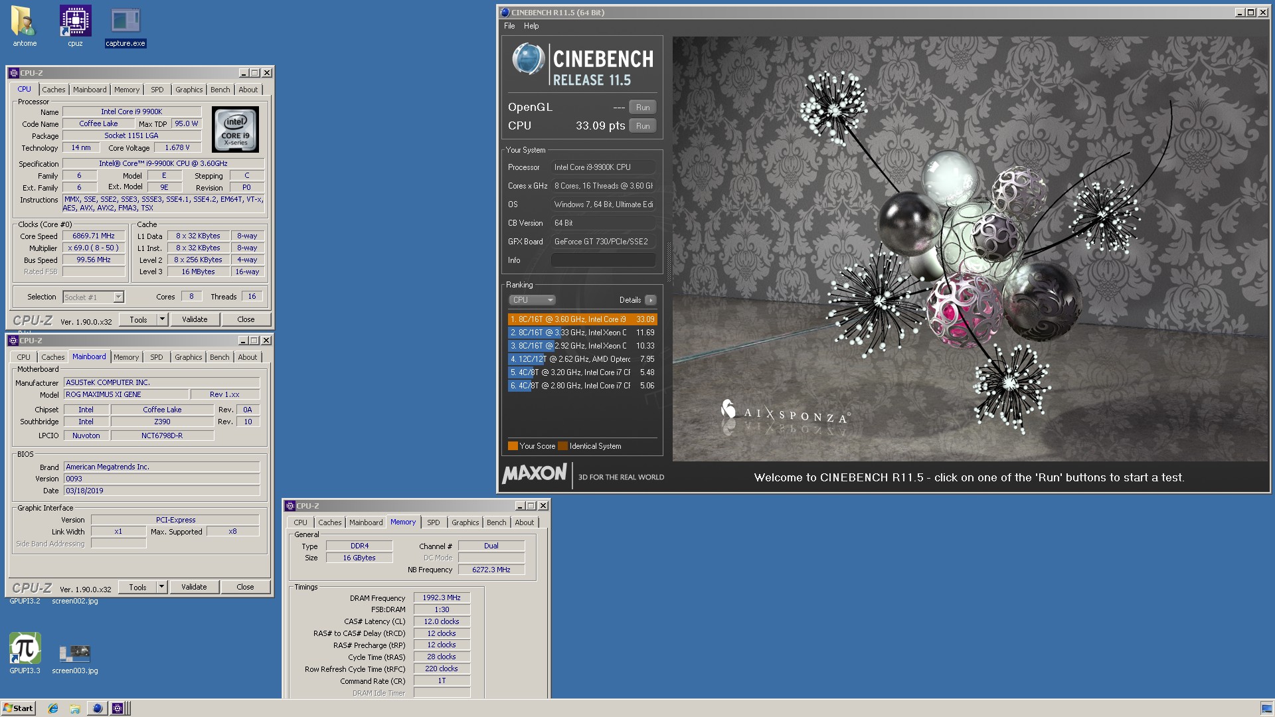This screenshot has width=1275, height=717.
Task: Click Validate in the Motherboard CPU-Z window
Action: (x=194, y=587)
